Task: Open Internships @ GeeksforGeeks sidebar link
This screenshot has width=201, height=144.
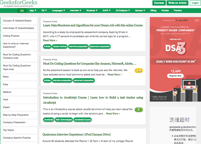Action: [19, 28]
